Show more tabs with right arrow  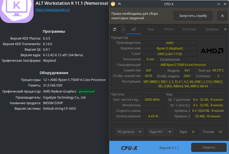225,29
